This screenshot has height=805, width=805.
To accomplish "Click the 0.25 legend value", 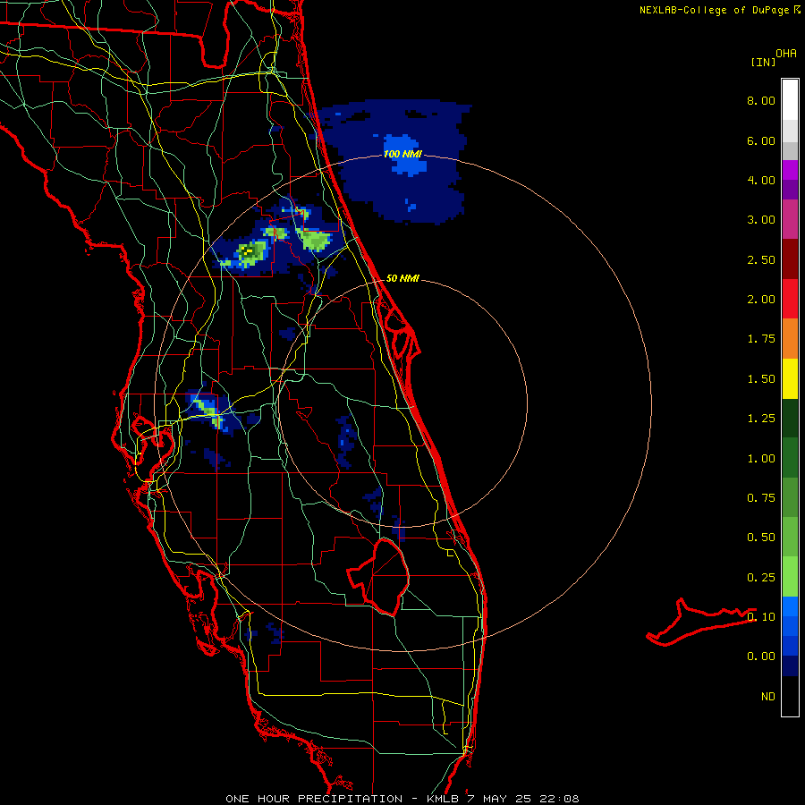I will click(x=761, y=578).
